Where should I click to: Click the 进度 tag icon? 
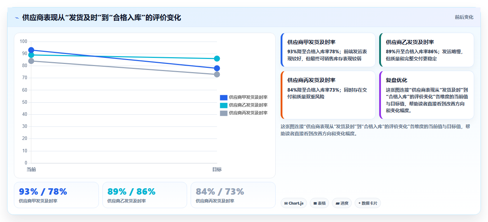[x=338, y=203]
